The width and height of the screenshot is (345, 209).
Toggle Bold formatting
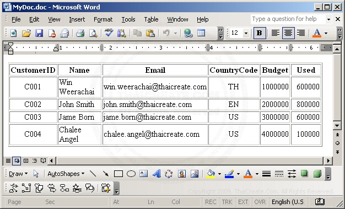pos(260,33)
